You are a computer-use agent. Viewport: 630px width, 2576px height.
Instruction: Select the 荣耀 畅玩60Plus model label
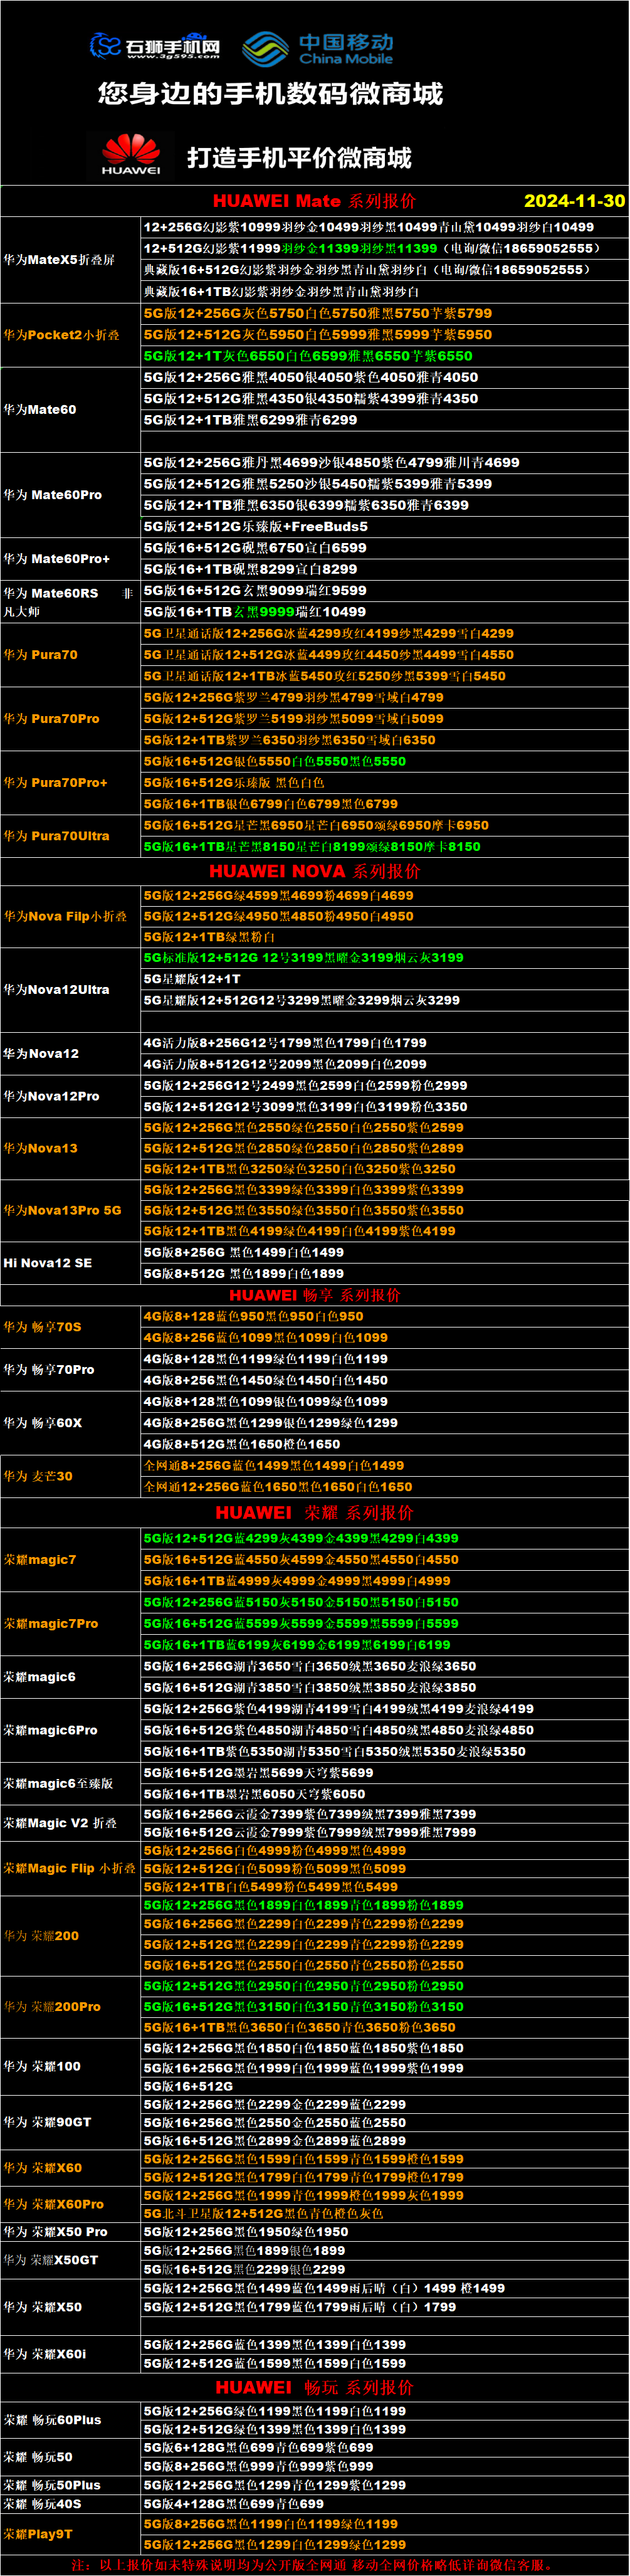(x=52, y=2421)
